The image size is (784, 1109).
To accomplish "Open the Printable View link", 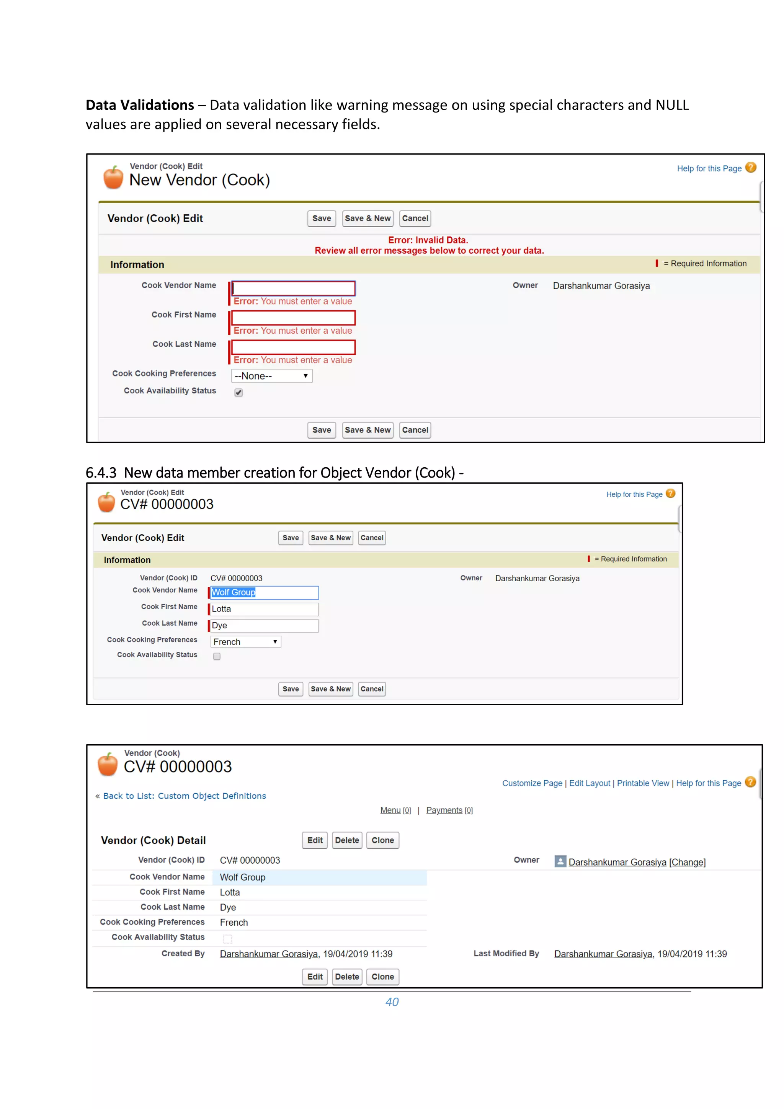I will click(643, 783).
